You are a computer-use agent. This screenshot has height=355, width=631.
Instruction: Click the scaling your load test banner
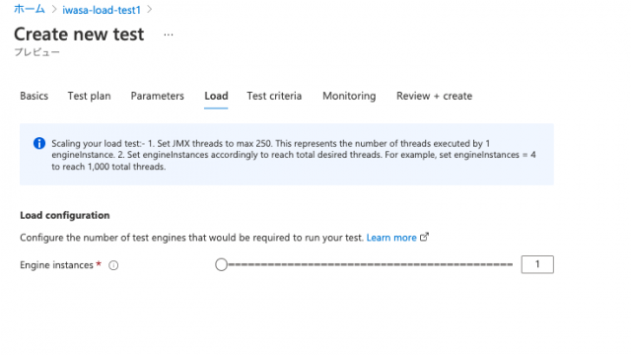(x=287, y=155)
